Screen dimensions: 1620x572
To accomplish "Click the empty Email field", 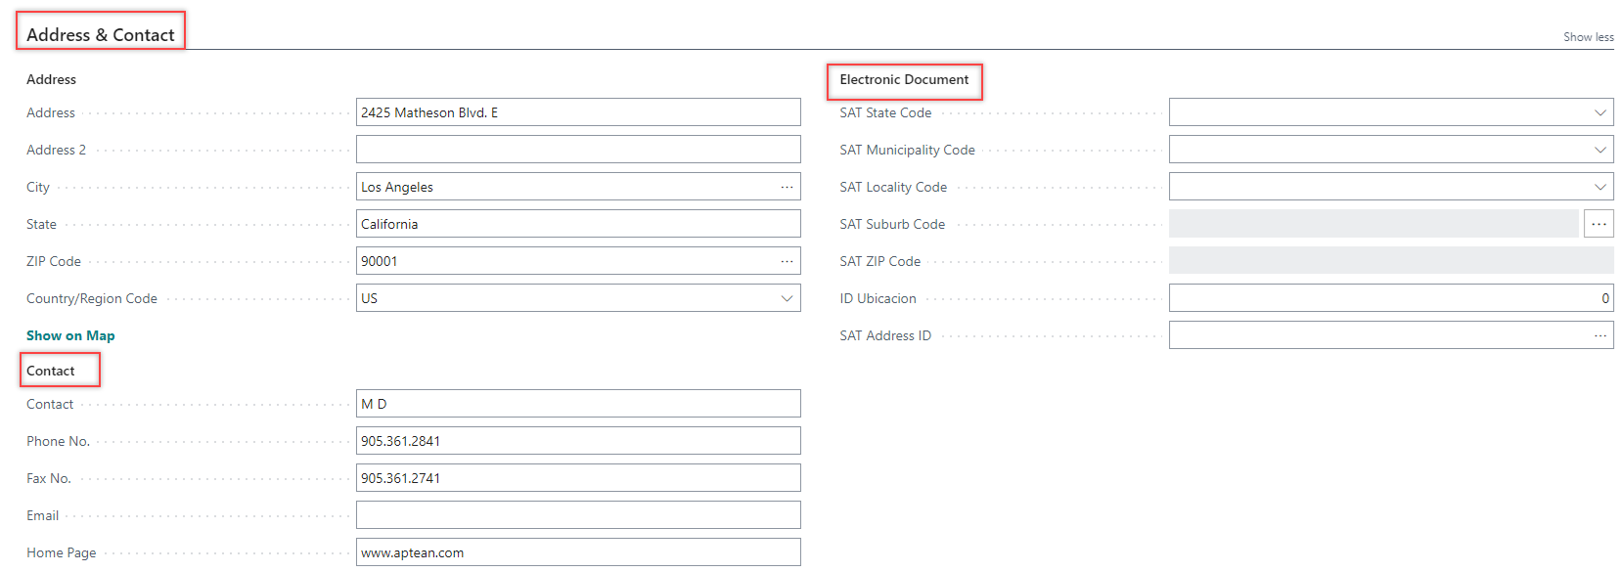I will click(577, 515).
